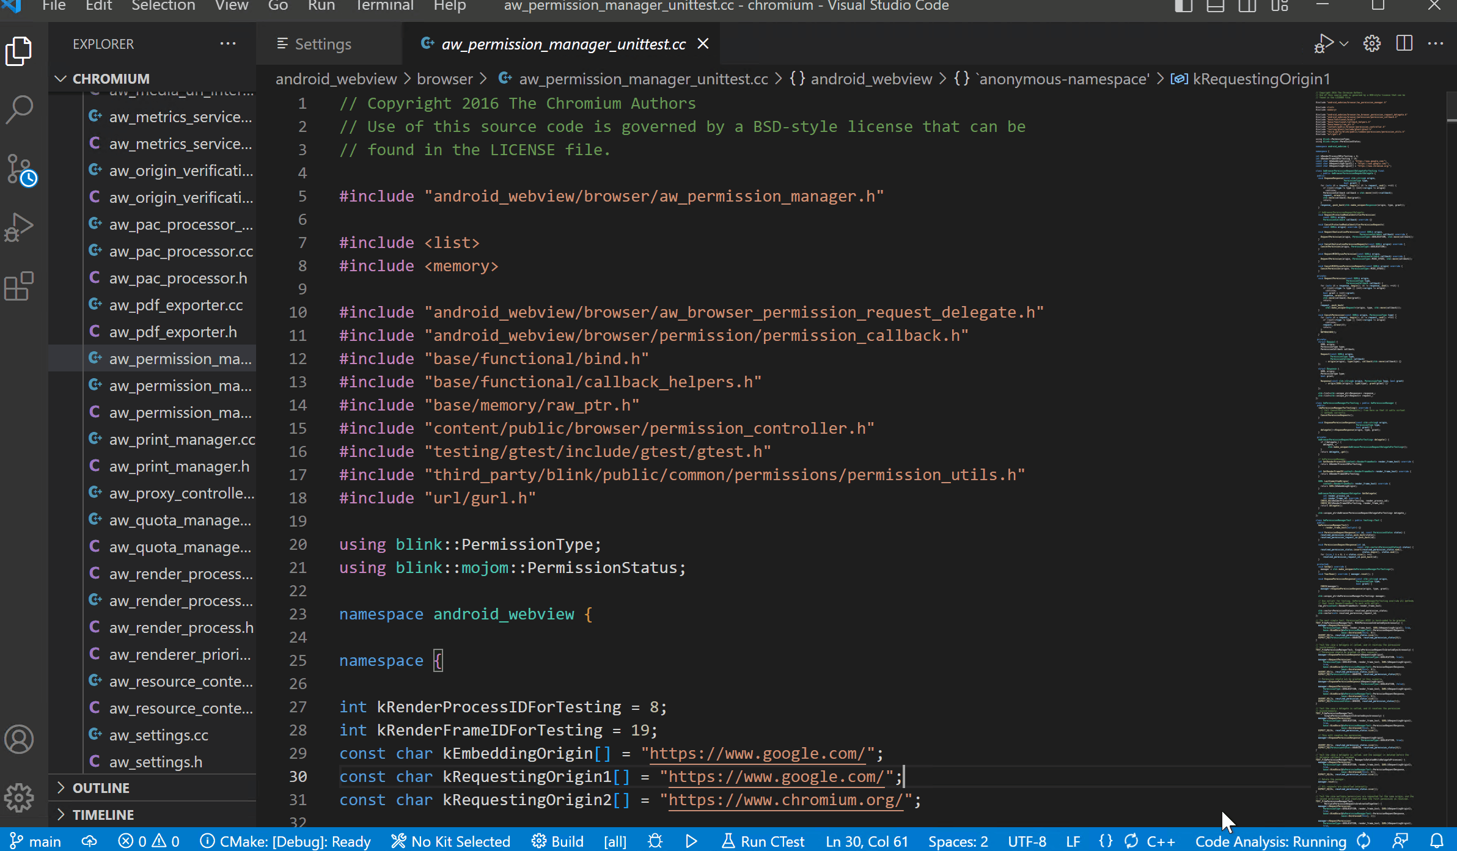Open the Manage gear in activity bar
Image resolution: width=1457 pixels, height=851 pixels.
pos(20,797)
